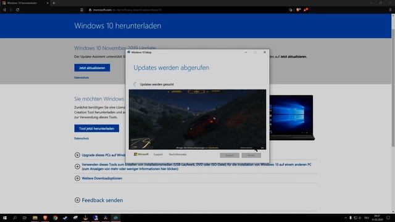This screenshot has height=222, width=395.
Task: Open the browser main menu icon
Action: click(x=390, y=10)
